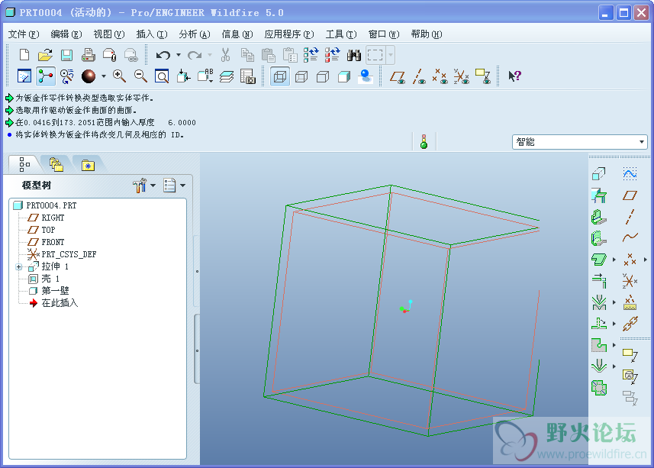This screenshot has width=654, height=468.
Task: Open selection box dropdown arrow in toolbar
Action: 391,55
